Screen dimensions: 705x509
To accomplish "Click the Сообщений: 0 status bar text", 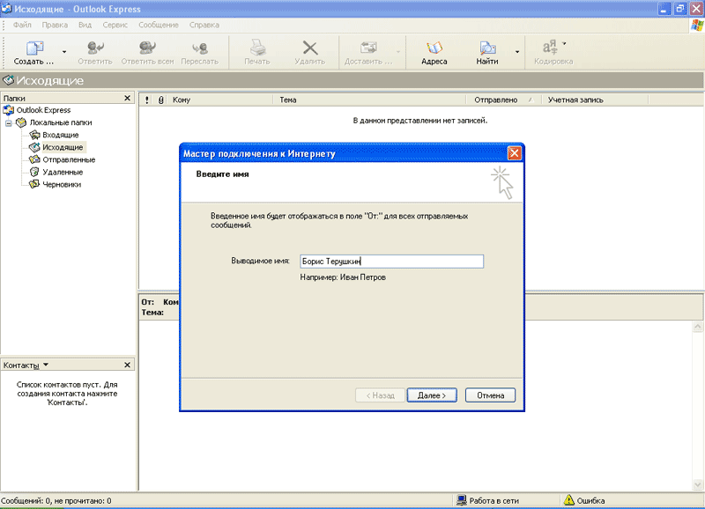I will [x=56, y=500].
